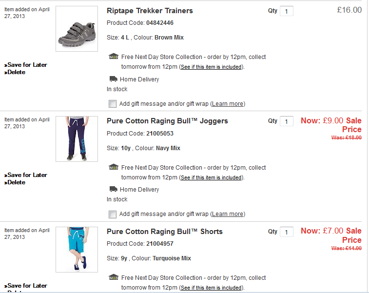Click the quantity field for Raging Bull Joggers

click(287, 121)
